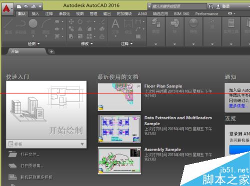Select the Arc tool in the Draw panel
250x186 pixels.
(46, 23)
